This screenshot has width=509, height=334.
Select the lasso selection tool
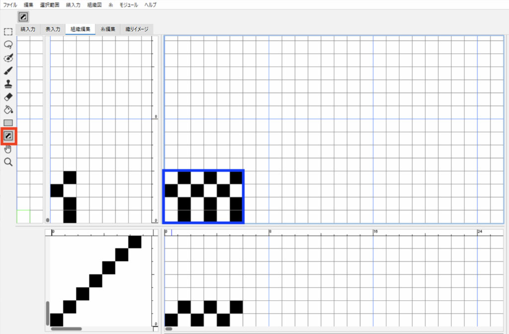(x=8, y=45)
